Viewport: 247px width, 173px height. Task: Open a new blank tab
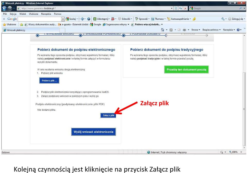pyautogui.click(x=62, y=30)
